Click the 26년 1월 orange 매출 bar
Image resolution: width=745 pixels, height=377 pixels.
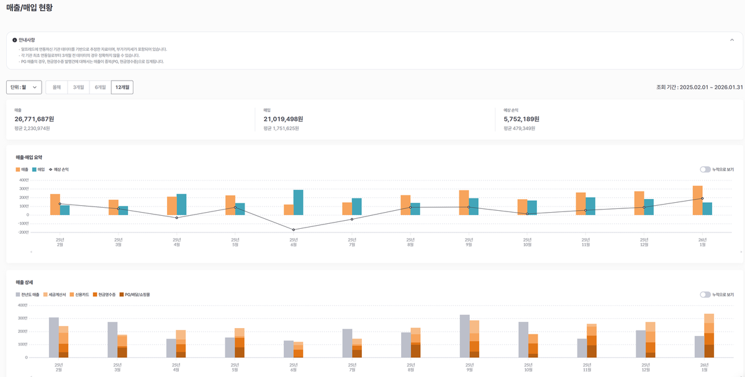tap(697, 200)
